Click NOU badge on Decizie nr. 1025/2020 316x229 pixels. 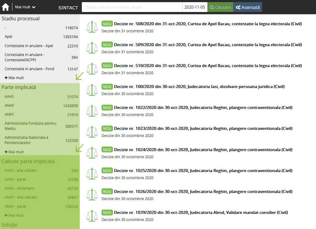[107, 171]
